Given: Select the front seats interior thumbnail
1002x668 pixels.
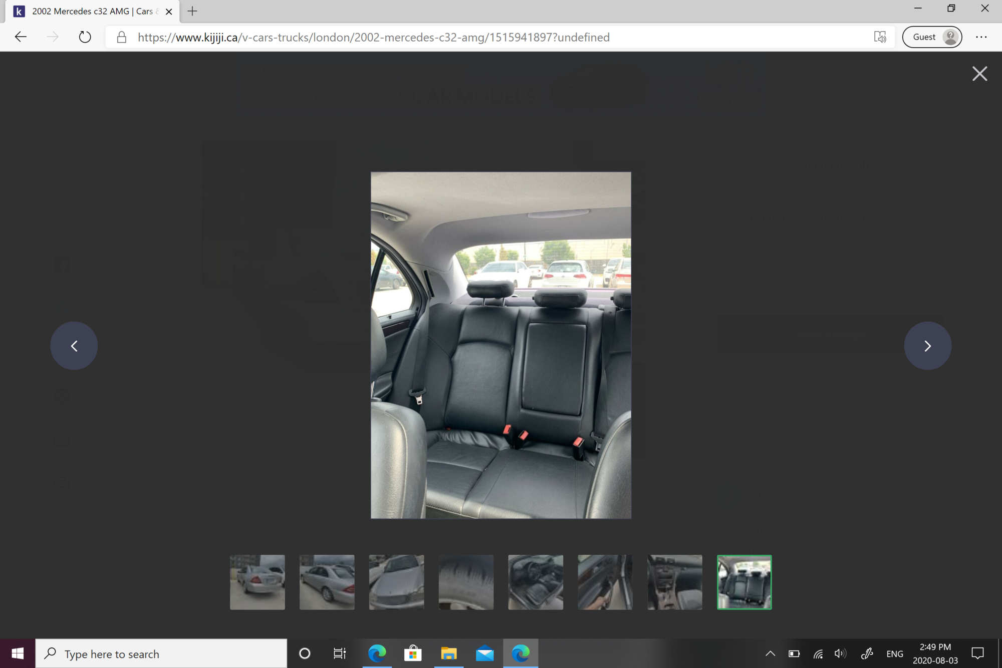Looking at the screenshot, I should pos(536,582).
